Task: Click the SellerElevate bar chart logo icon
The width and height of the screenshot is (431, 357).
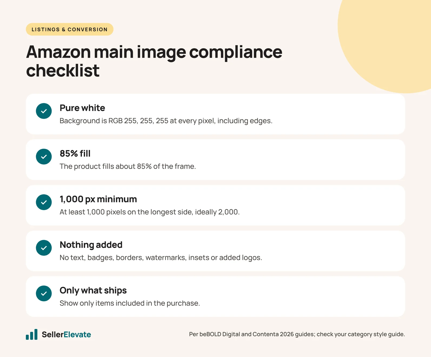Action: point(32,334)
